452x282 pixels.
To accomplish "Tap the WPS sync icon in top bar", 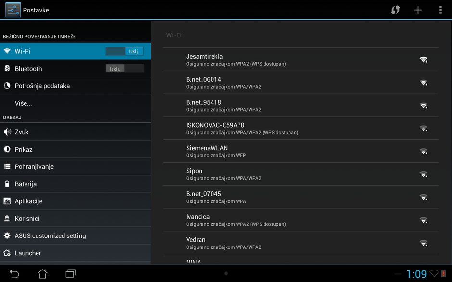I will 395,10.
